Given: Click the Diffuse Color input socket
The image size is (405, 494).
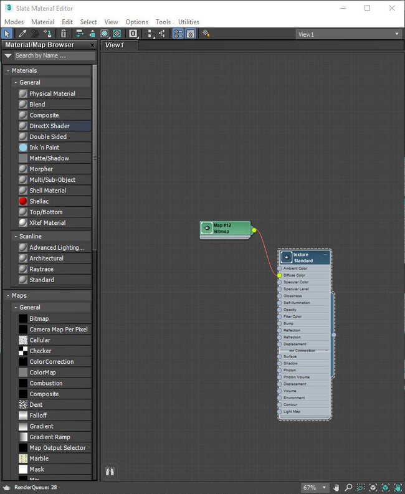Looking at the screenshot, I should (x=279, y=275).
